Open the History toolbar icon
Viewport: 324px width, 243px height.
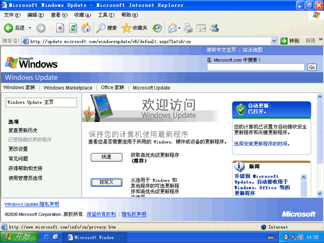[157, 28]
